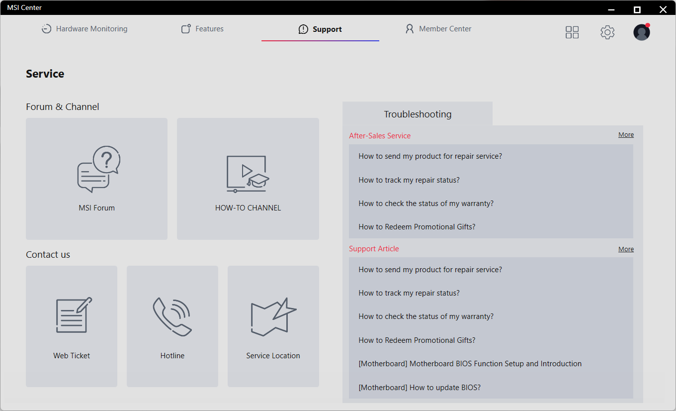Click the Member Center person icon
Viewport: 676px width, 411px height.
[410, 29]
